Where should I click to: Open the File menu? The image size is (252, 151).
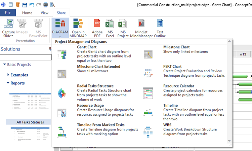pyautogui.click(x=8, y=12)
